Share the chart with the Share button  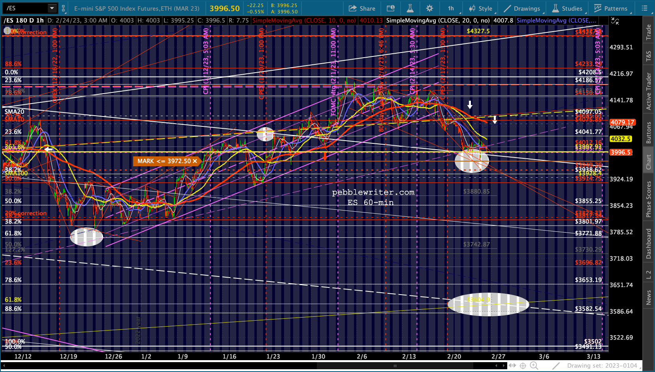coord(362,8)
